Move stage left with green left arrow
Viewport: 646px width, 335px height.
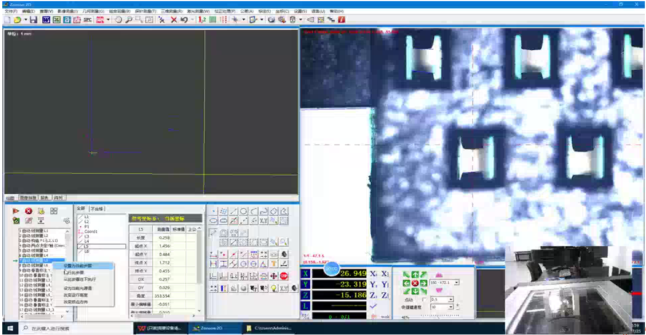pos(406,283)
